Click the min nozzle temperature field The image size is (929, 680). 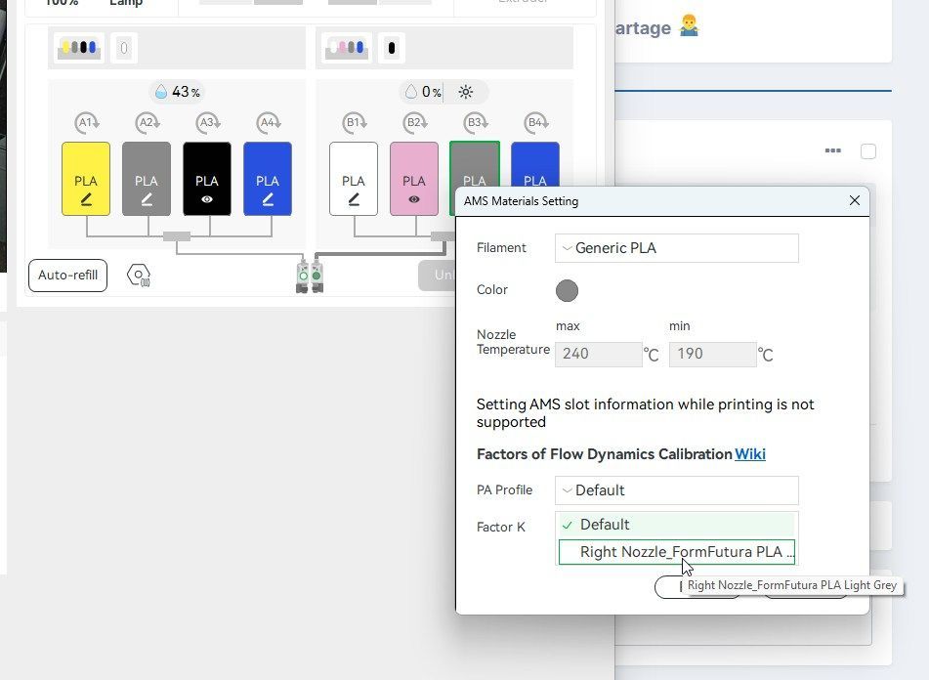coord(713,355)
